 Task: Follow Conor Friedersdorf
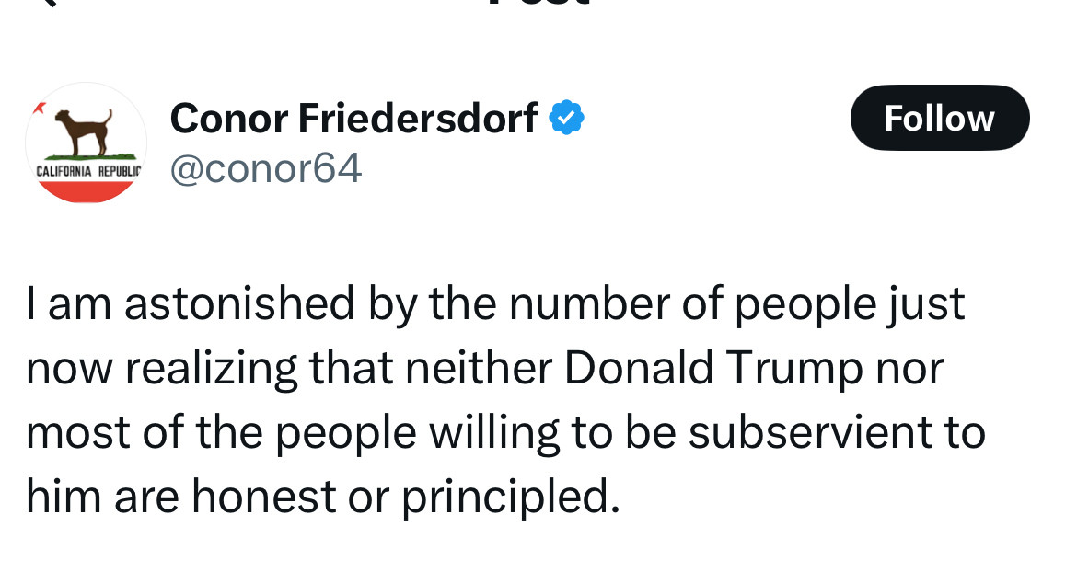(x=940, y=118)
